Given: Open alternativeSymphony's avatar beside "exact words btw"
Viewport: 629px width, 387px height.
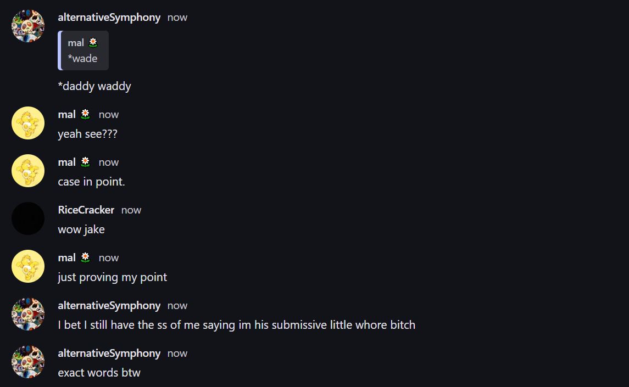Looking at the screenshot, I should coord(28,362).
